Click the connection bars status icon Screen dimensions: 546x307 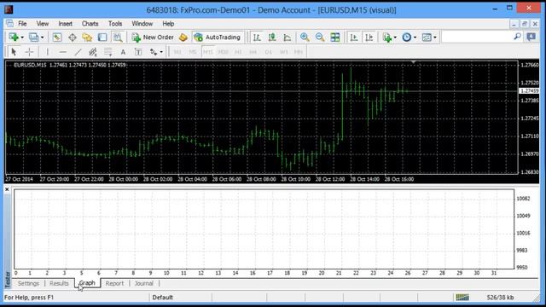pos(462,298)
